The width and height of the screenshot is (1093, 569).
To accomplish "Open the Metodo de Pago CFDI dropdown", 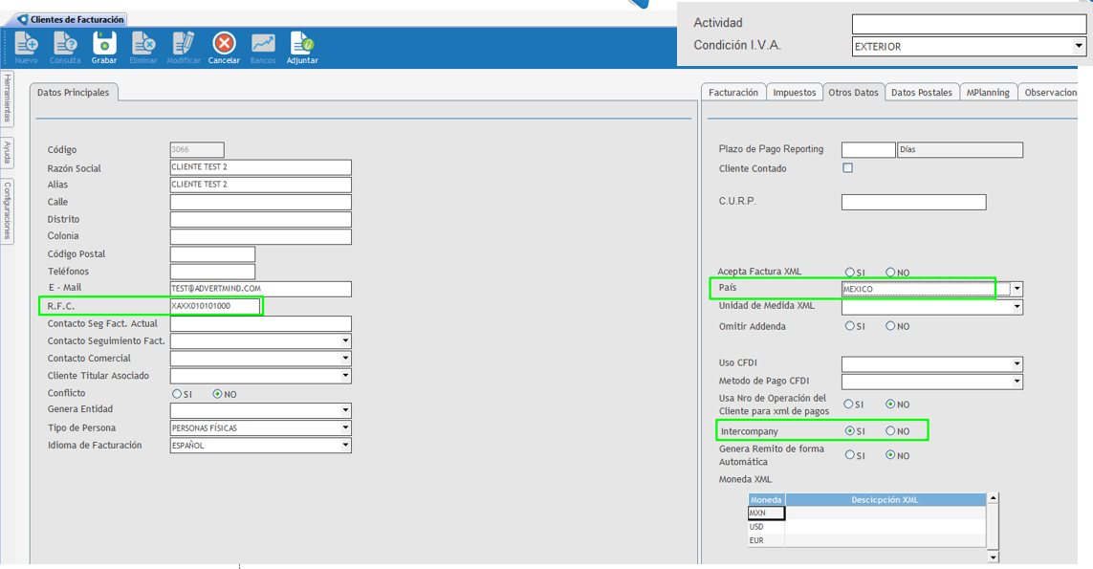I will tap(1017, 382).
